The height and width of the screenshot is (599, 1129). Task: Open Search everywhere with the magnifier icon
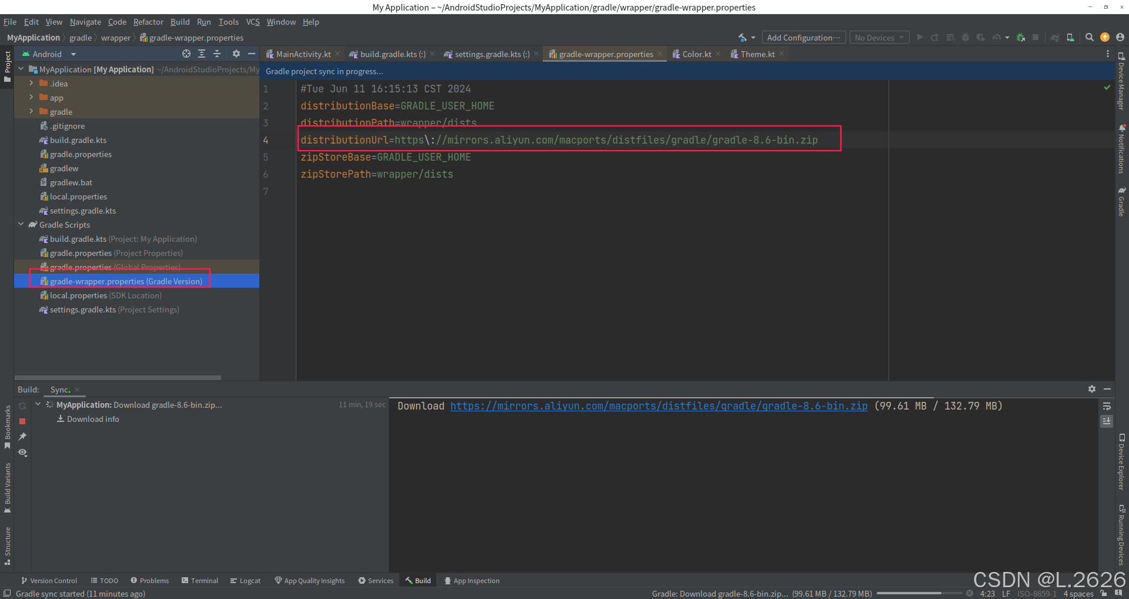[x=1090, y=36]
